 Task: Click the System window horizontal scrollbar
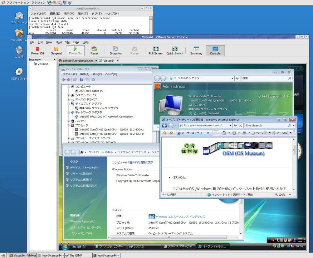coord(169,237)
